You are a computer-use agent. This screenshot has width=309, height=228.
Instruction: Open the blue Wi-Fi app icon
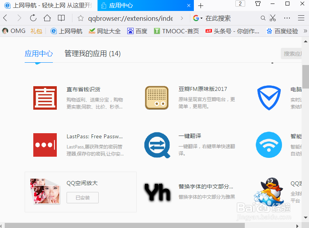269,145
